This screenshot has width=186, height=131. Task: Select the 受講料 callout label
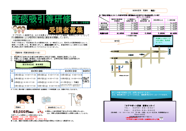(19, 107)
